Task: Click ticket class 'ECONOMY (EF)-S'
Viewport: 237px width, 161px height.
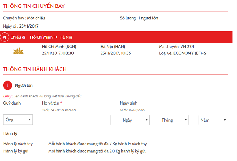Action: 190,53
